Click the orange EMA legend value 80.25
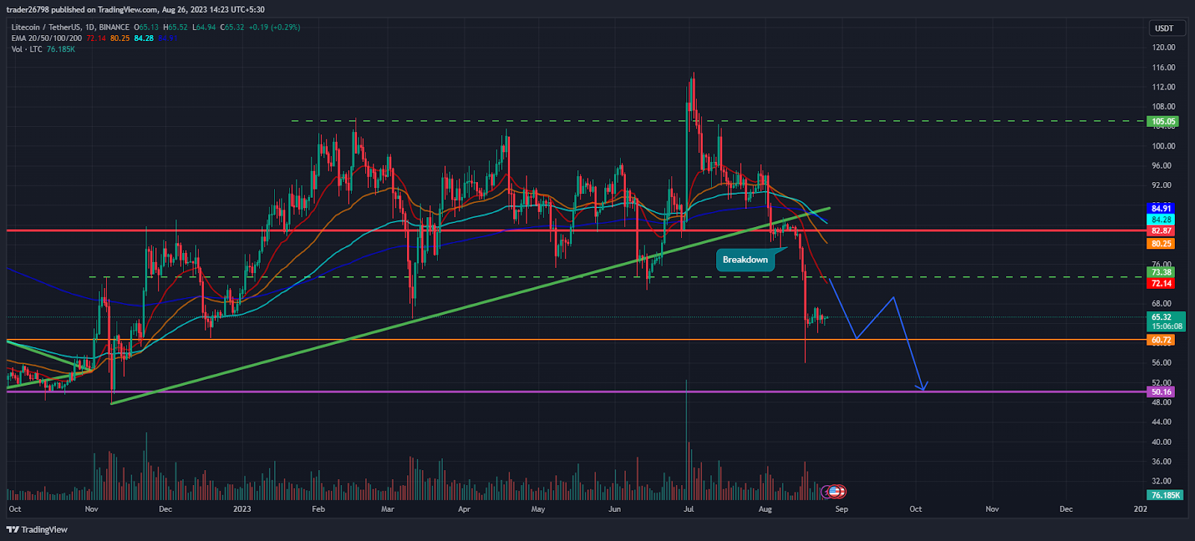Screen dimensions: 1195x541 119,38
